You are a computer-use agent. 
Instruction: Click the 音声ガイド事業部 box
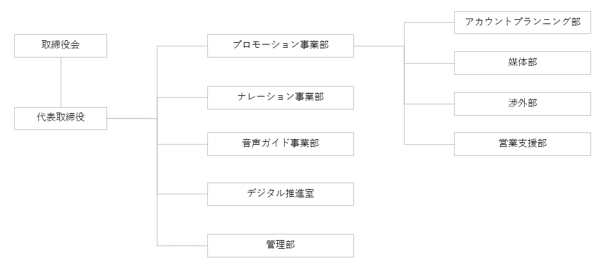click(280, 144)
